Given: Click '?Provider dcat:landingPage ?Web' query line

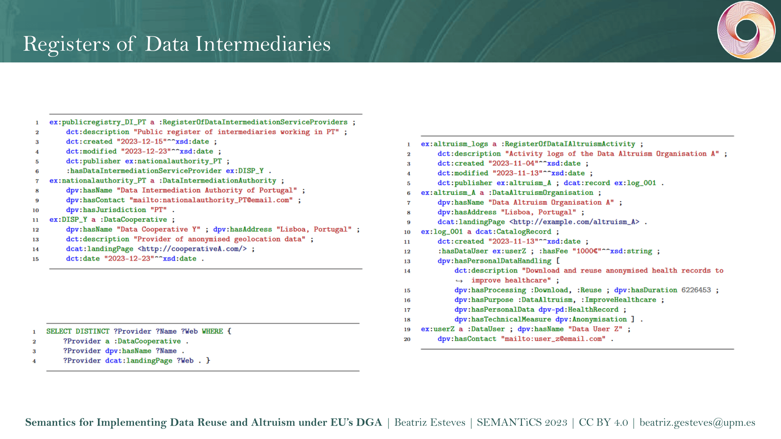Looking at the screenshot, I should (x=137, y=361).
